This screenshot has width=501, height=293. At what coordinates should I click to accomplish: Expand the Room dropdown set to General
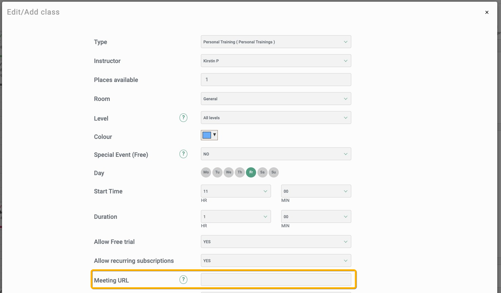[276, 99]
